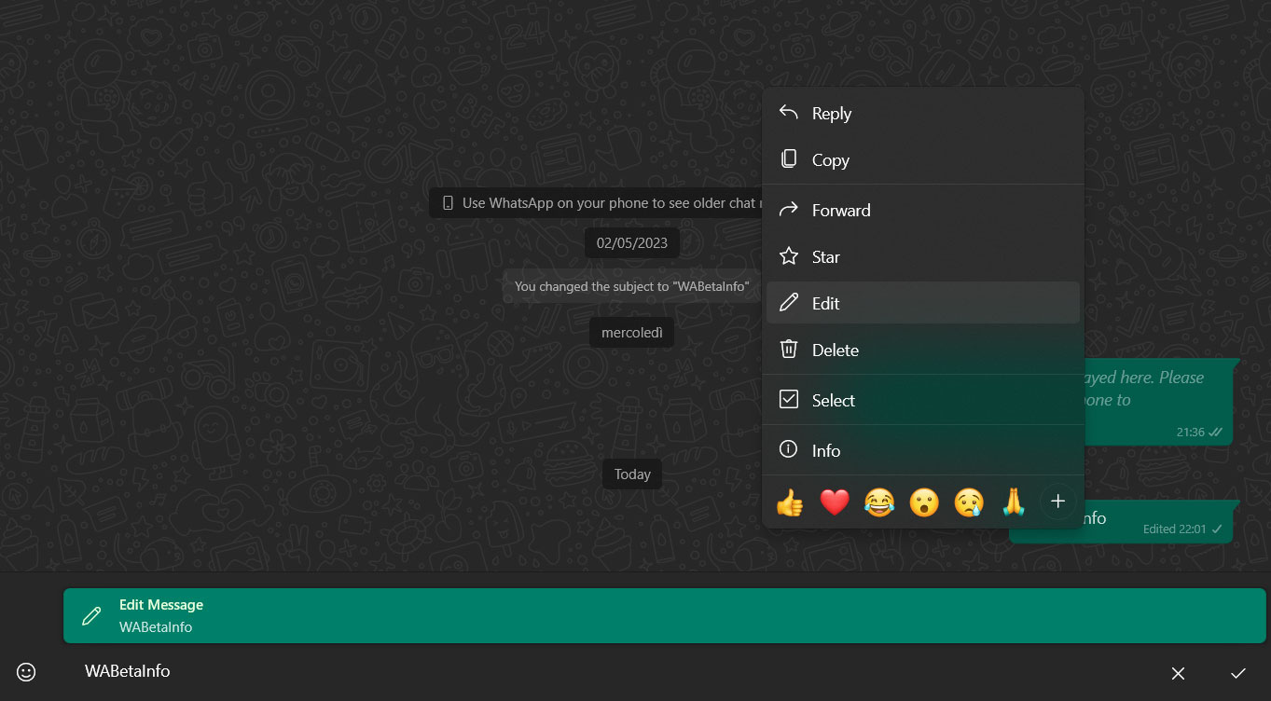Open emoji picker in message bar
Image resolution: width=1271 pixels, height=701 pixels.
point(26,671)
